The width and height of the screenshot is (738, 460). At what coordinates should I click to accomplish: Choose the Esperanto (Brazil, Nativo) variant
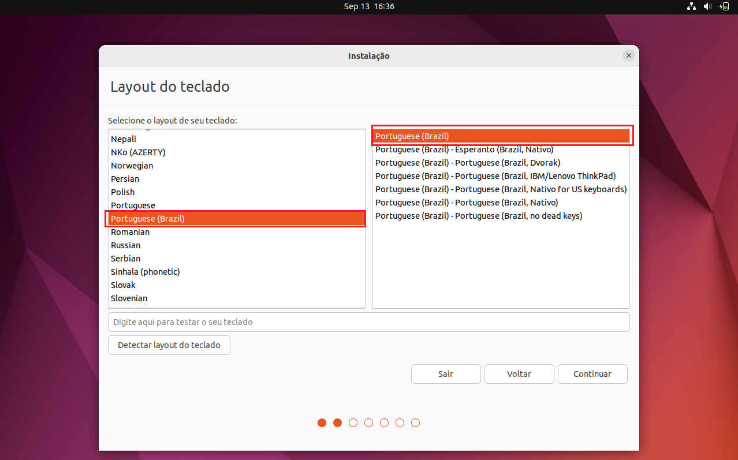(501, 149)
